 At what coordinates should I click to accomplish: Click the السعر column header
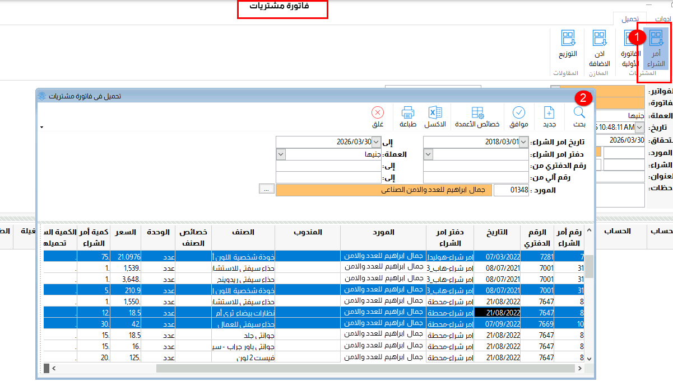[126, 232]
